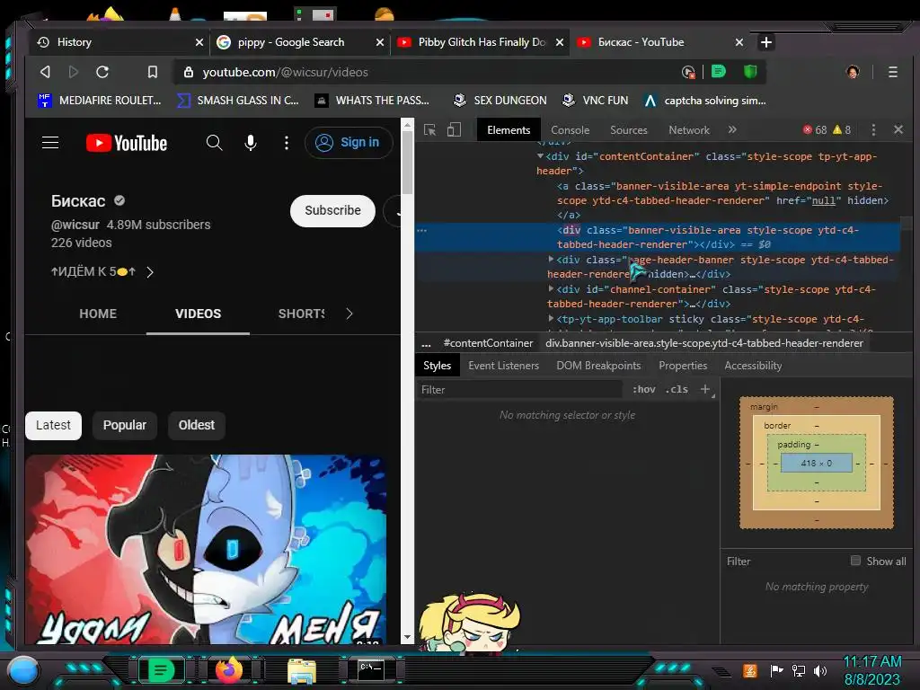Go forward with the browser forward arrow
Screen dimensions: 920x690
click(74, 72)
